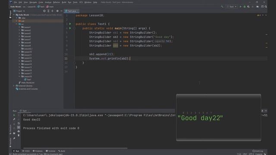The height and width of the screenshot is (155, 276).
Task: Hide the Project panel with the minus icon
Action: pos(61,11)
